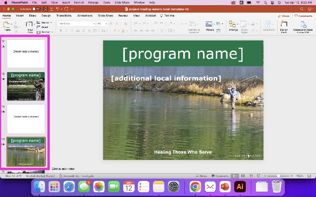
Task: Toggle Comments pane in status bar
Action: pos(220,176)
